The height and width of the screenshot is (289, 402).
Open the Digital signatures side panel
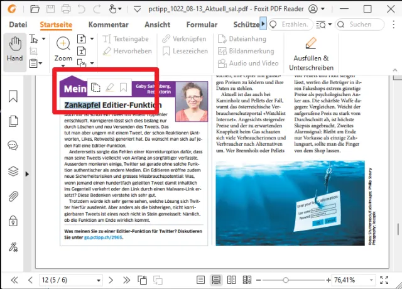[13, 247]
